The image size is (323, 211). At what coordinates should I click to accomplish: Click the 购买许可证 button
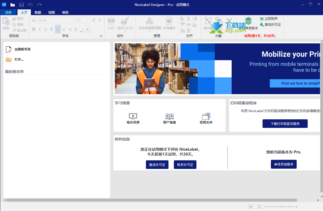pyautogui.click(x=185, y=165)
